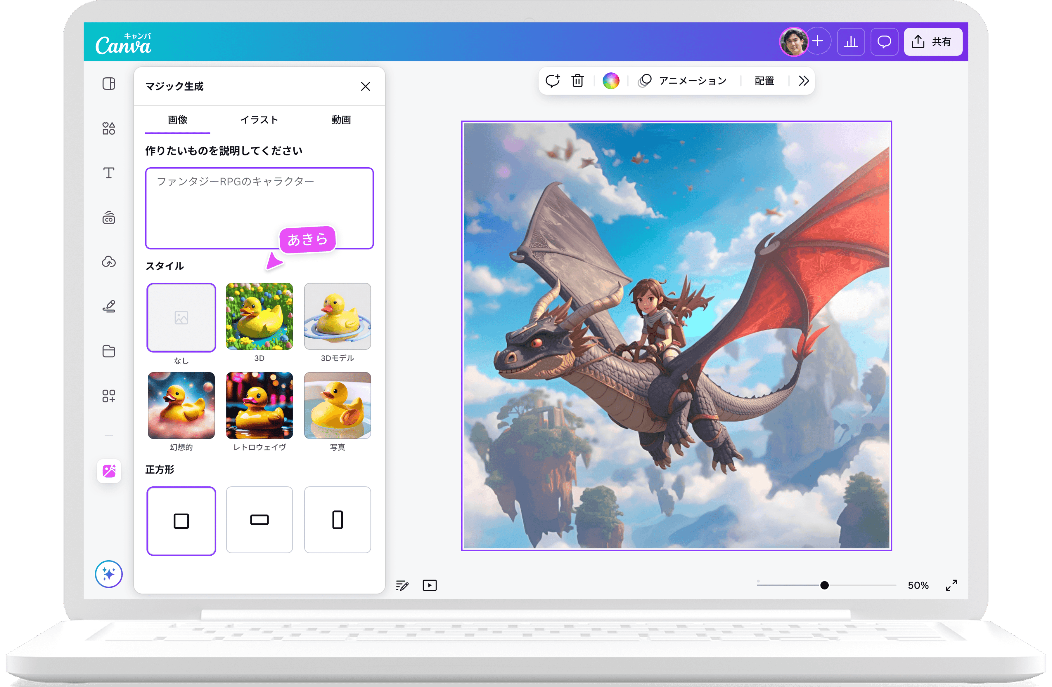Select the Text tool in sidebar

(109, 173)
